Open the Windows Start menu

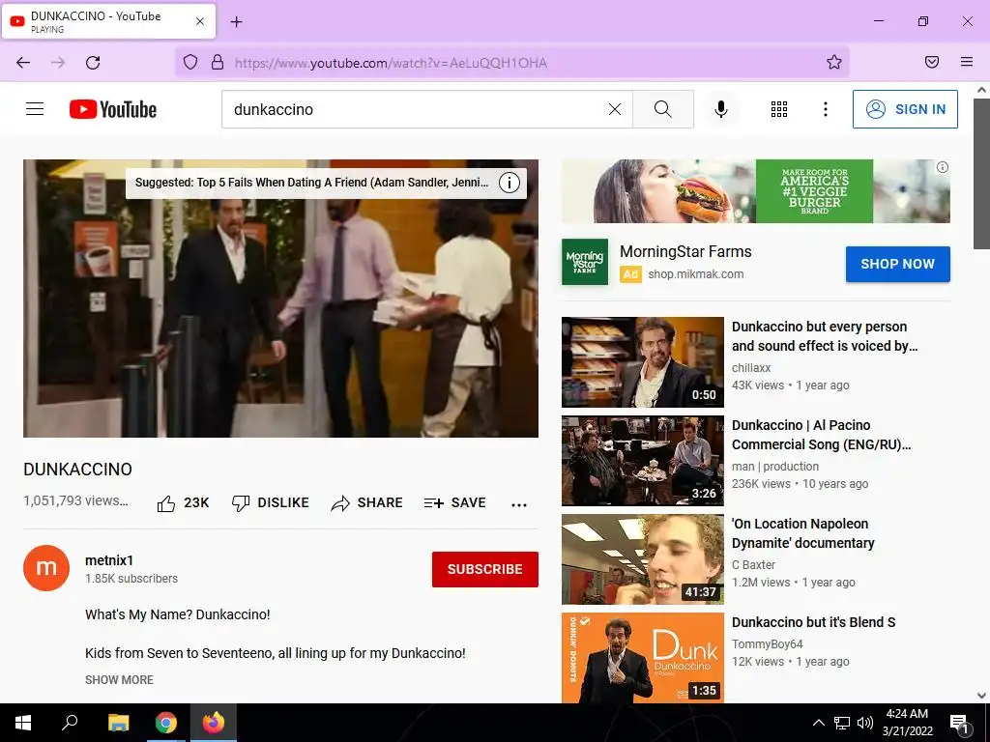click(x=23, y=723)
